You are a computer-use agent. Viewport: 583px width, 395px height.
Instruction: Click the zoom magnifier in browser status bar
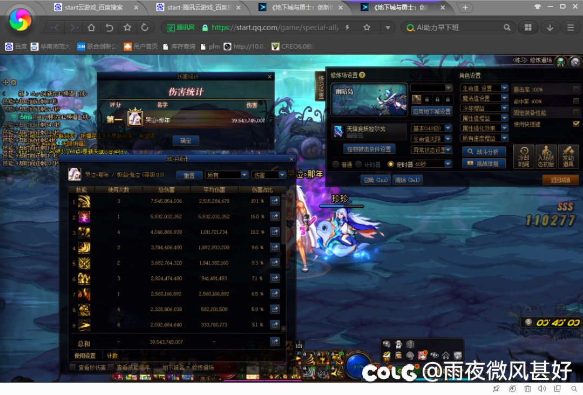click(574, 389)
